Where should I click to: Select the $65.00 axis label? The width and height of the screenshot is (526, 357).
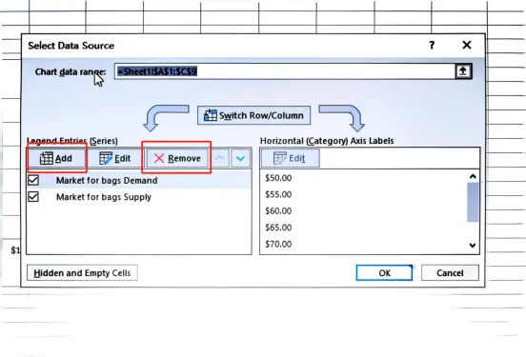pyautogui.click(x=278, y=228)
